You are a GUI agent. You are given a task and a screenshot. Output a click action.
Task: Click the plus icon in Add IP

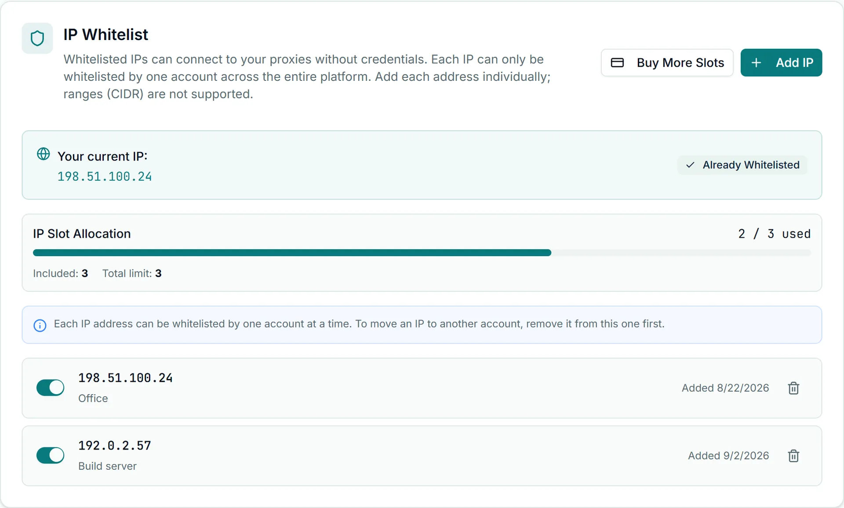pyautogui.click(x=756, y=63)
